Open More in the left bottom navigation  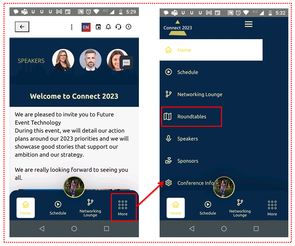point(123,207)
